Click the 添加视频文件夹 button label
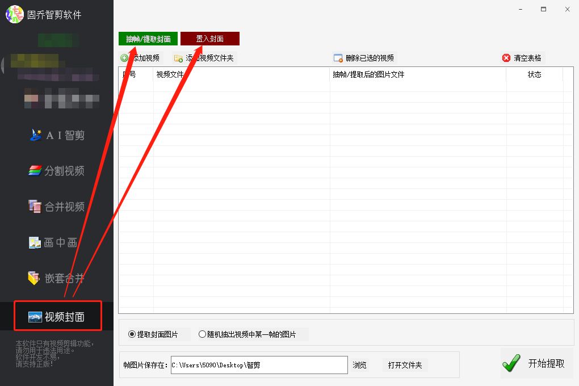 (209, 58)
